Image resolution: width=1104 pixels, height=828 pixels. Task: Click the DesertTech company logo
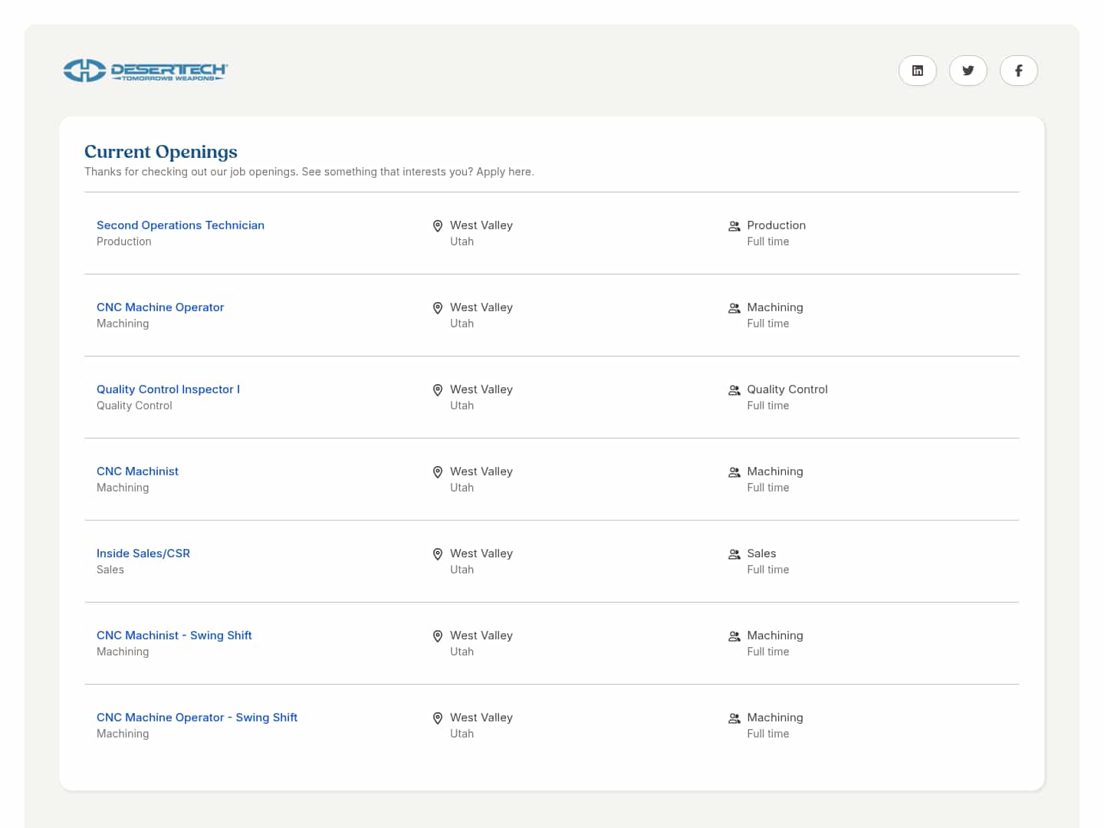point(145,70)
